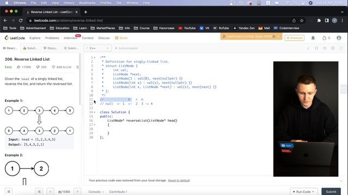The image size is (348, 195).
Task: Open the streak flame counter
Action: (326, 38)
